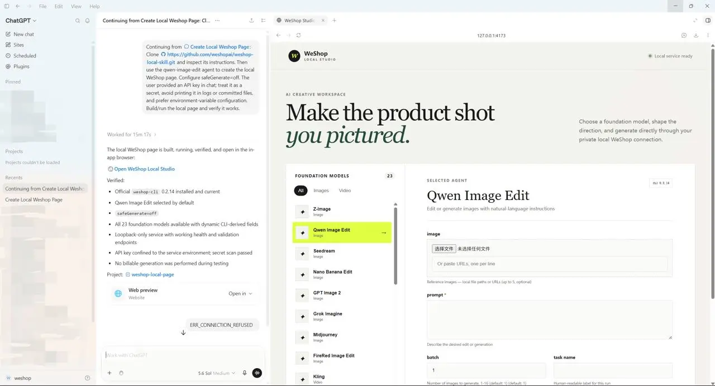715x386 pixels.
Task: Open recent chat Create Local Weshop Page
Action: (34, 199)
